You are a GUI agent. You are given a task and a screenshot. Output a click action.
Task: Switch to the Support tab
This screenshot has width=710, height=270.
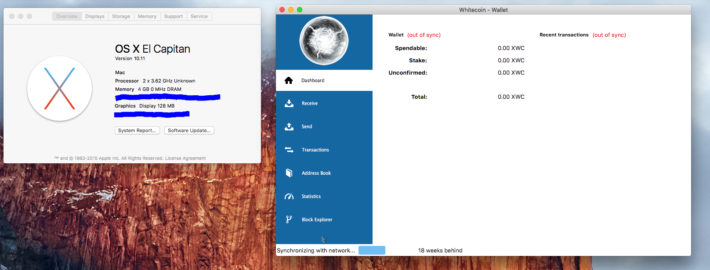coord(174,16)
